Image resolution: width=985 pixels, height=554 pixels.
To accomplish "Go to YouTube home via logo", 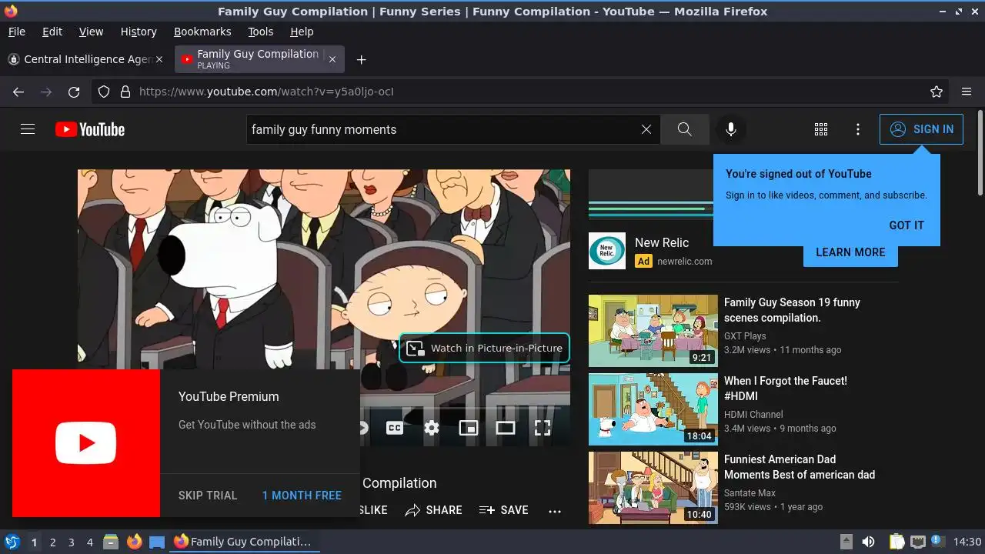I will (x=90, y=129).
